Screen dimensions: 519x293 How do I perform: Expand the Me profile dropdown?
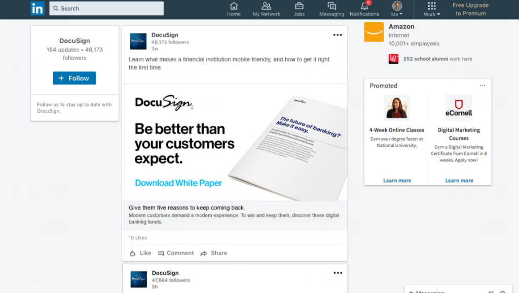click(397, 9)
